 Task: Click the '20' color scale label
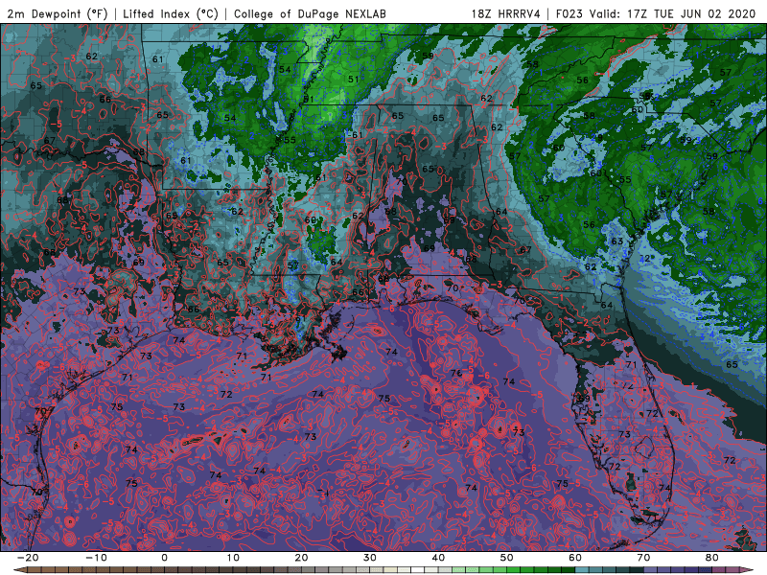pyautogui.click(x=301, y=558)
